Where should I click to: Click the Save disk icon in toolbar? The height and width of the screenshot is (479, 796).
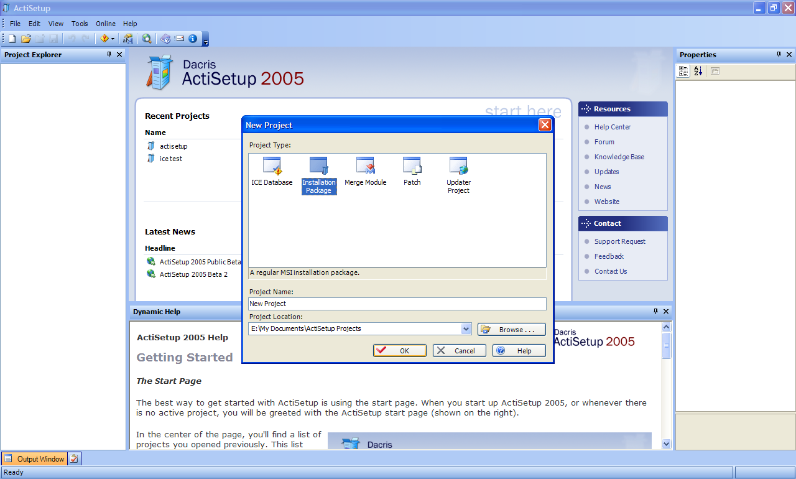54,39
